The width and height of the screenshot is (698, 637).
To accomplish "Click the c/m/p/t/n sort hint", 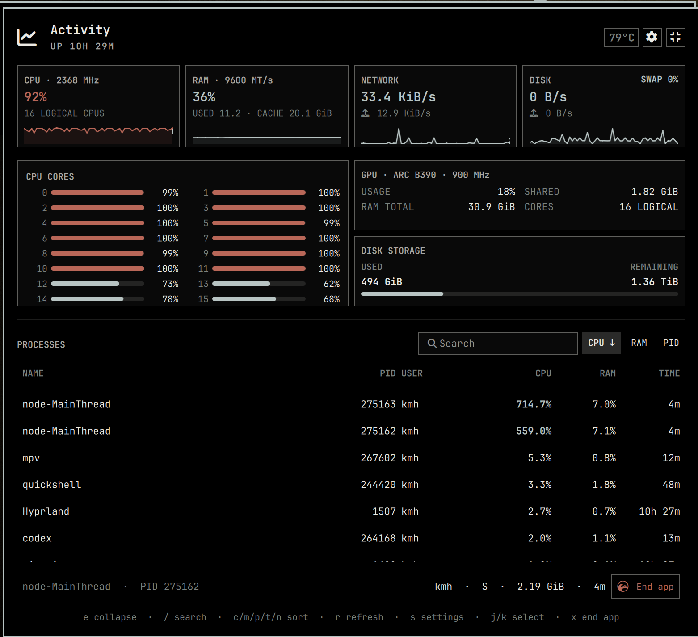I will click(x=271, y=617).
